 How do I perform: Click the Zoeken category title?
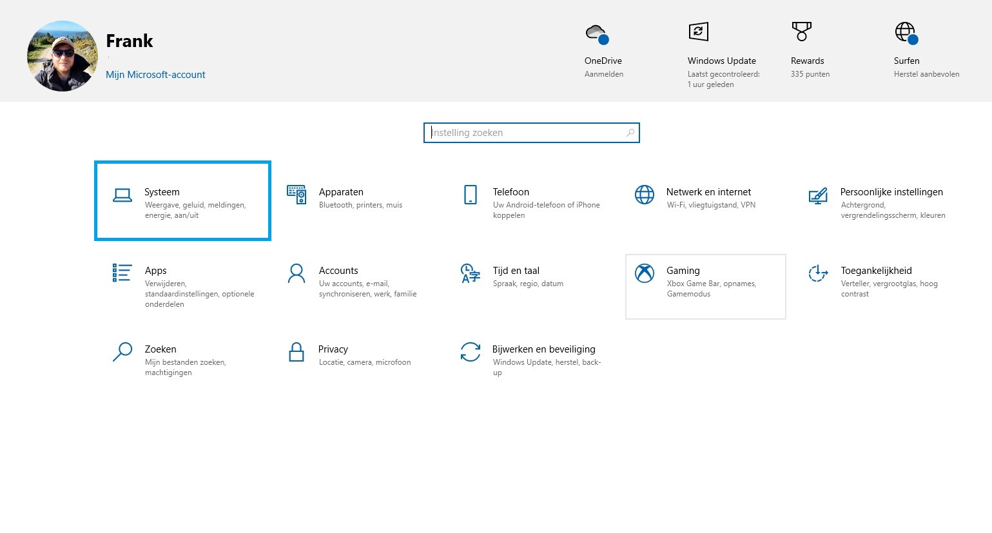(160, 349)
